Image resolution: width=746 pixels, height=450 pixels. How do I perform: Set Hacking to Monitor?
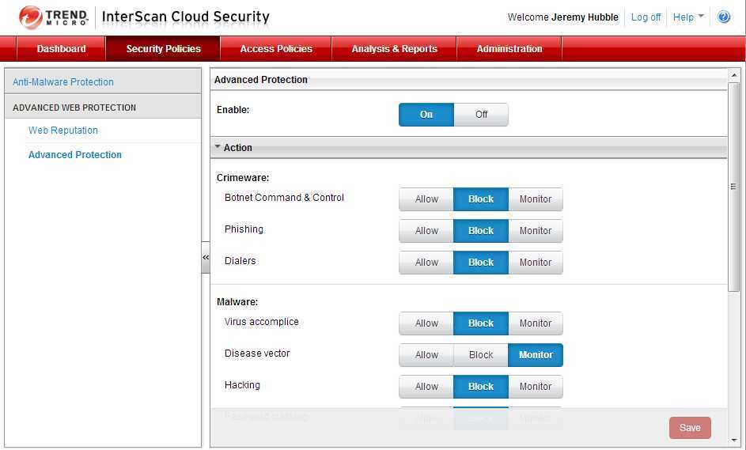[x=536, y=387]
